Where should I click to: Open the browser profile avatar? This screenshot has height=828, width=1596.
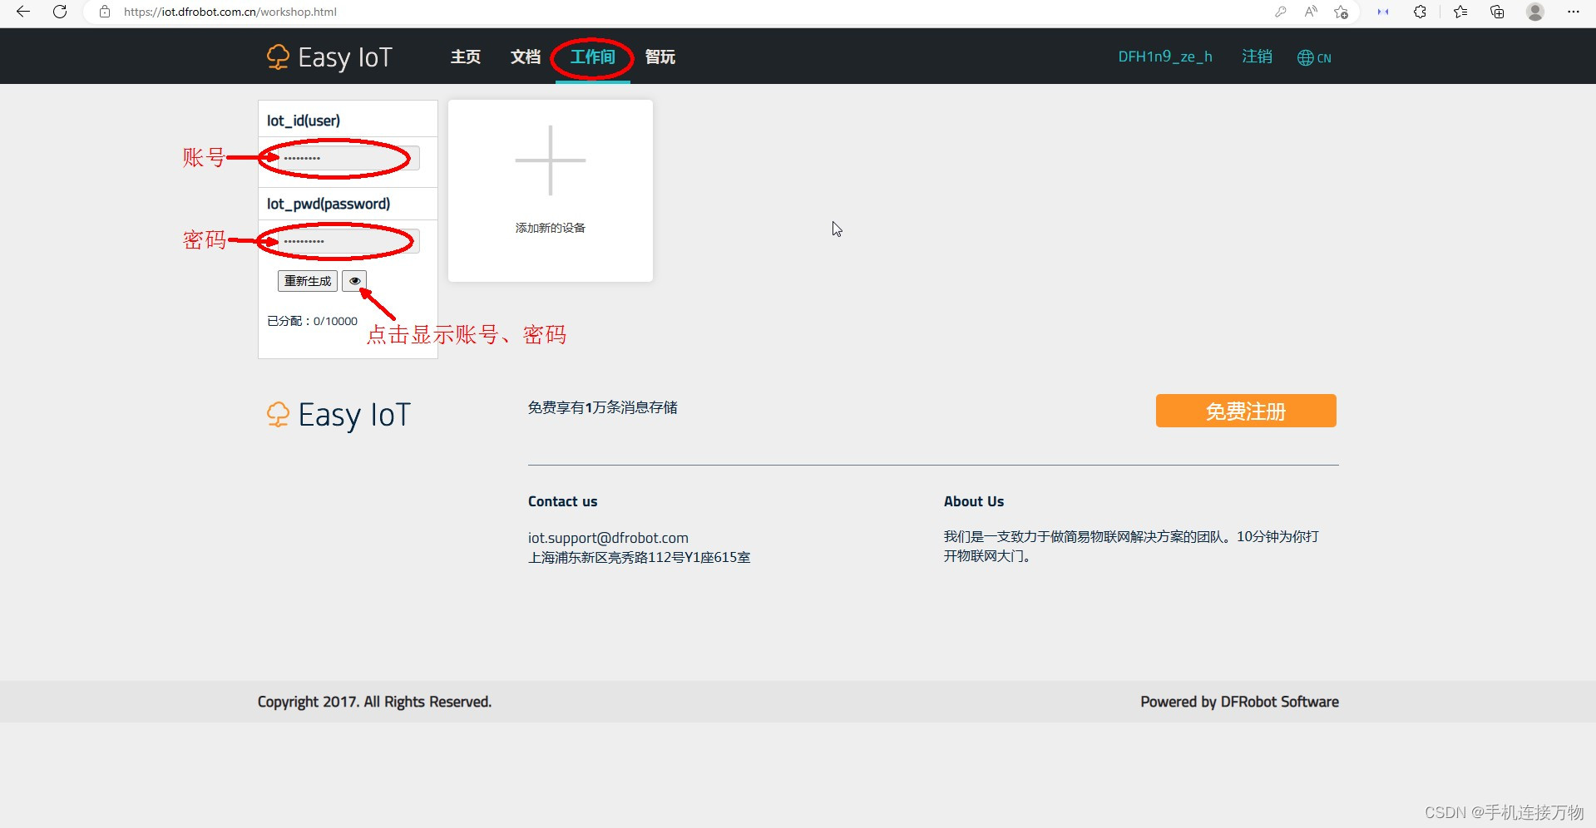click(x=1535, y=12)
